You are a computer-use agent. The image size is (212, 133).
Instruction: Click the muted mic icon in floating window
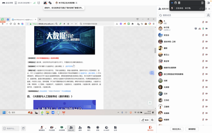172,8
